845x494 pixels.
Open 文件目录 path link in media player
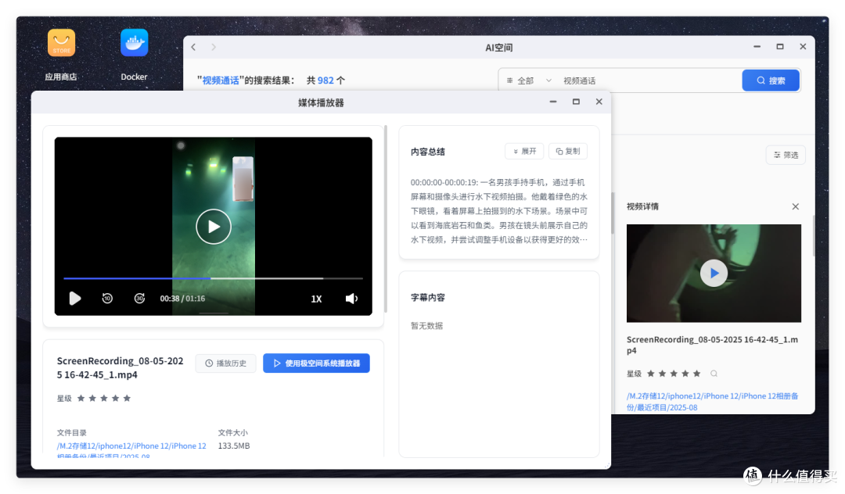[131, 450]
